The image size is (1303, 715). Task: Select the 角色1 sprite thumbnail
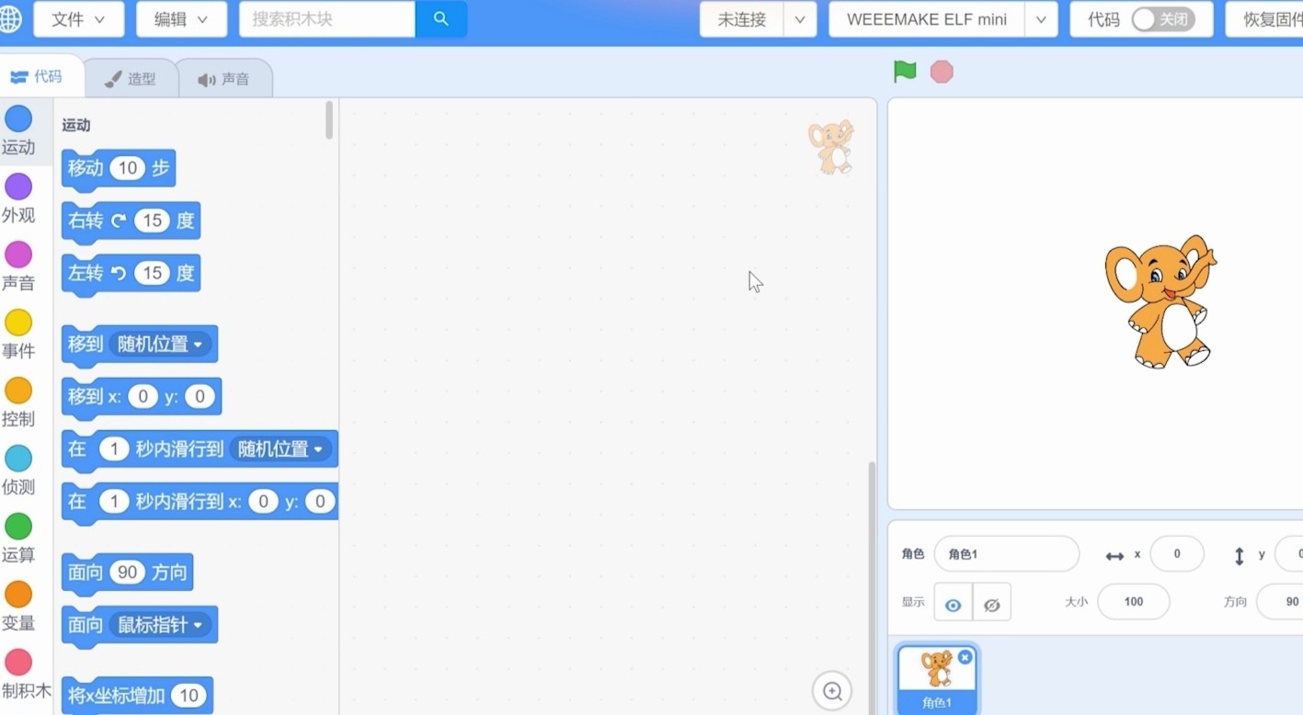938,679
